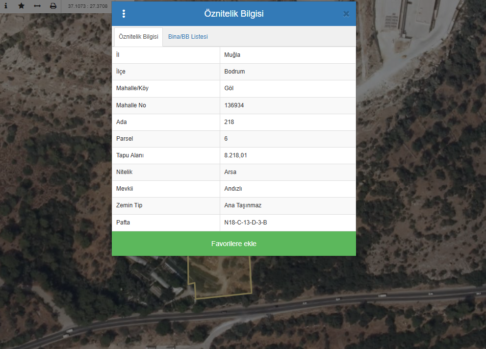Open the three-dot menu in dialog header
Viewport: 486px width, 349px height.
pyautogui.click(x=124, y=14)
